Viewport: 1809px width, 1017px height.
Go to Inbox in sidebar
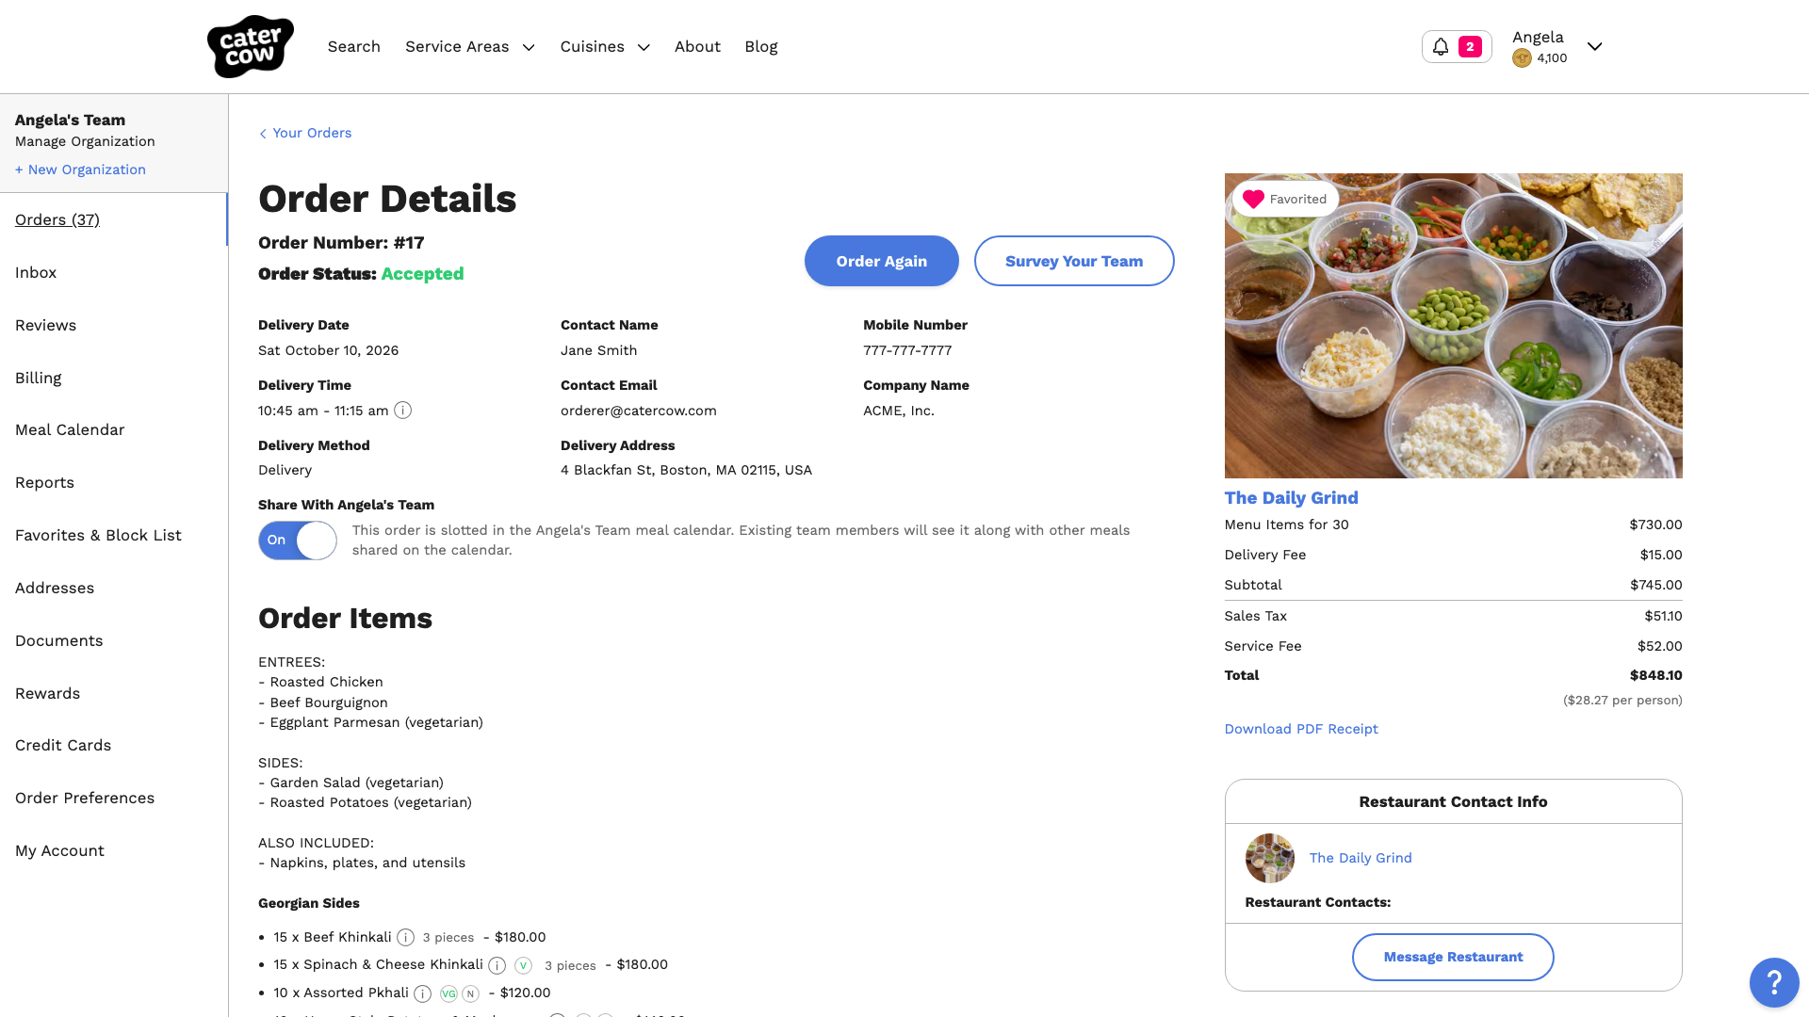pos(36,272)
